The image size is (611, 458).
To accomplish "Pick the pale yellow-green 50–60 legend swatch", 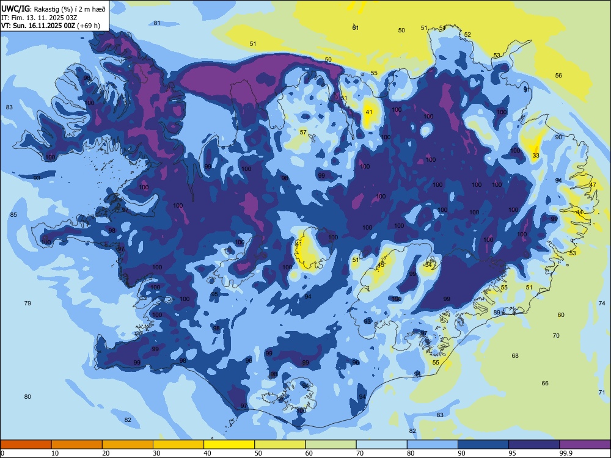I will point(280,445).
